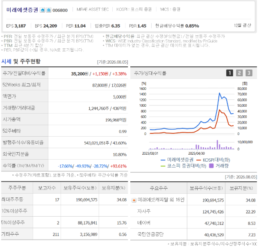Screen dimensions: 259x247
Task: Click the 1Y return +93.61%
Action: [118, 166]
